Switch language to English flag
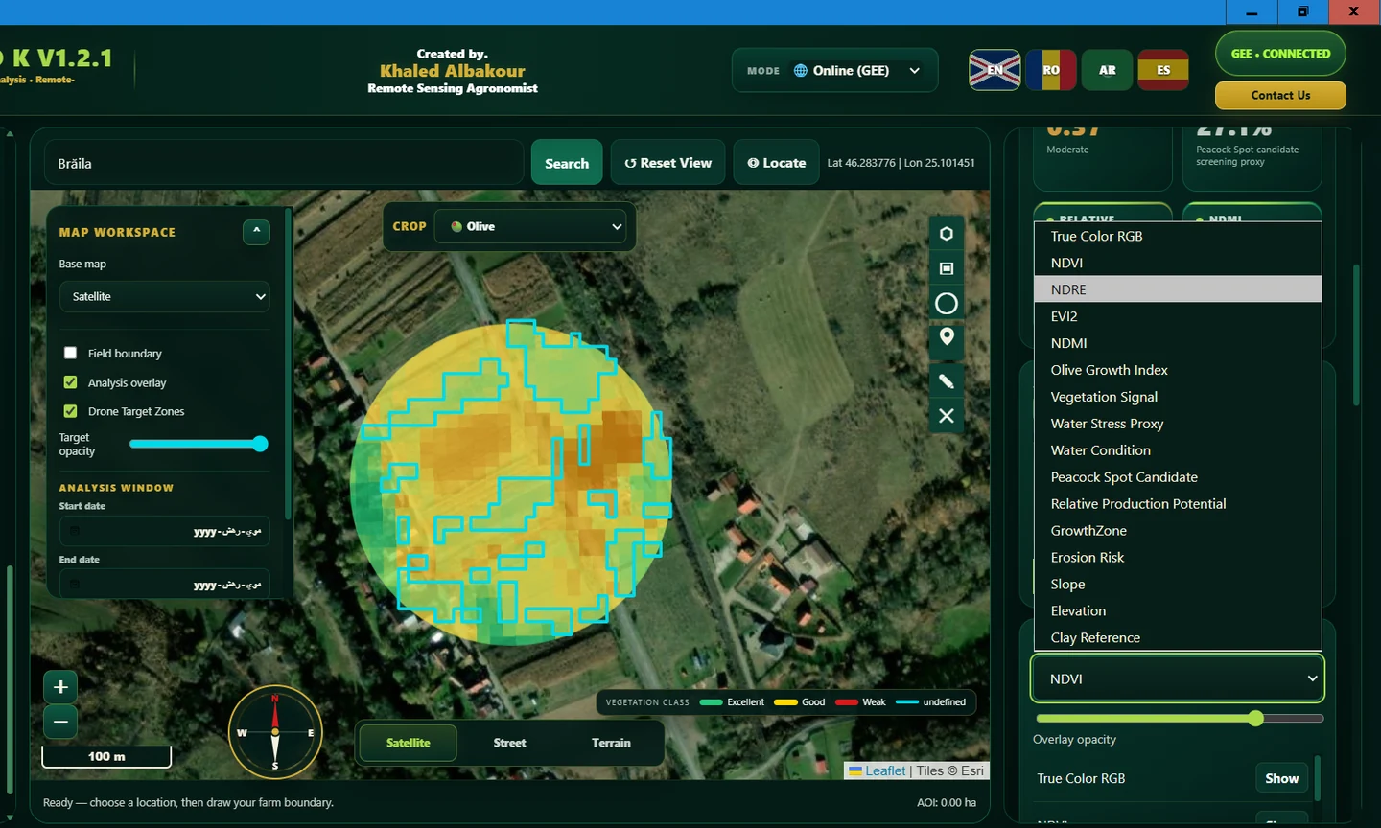1381x828 pixels. pyautogui.click(x=995, y=70)
